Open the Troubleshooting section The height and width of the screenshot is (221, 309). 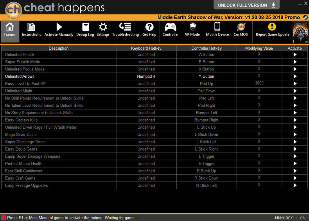(x=125, y=30)
